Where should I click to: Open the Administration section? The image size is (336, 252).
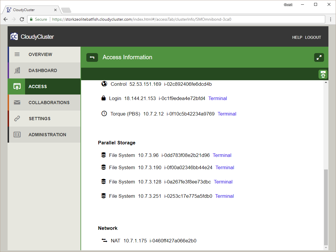tap(44, 134)
